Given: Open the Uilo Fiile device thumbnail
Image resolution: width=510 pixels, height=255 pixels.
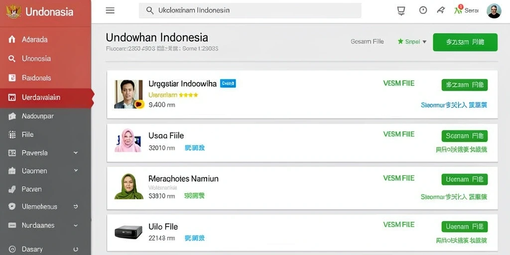Looking at the screenshot, I should 128,232.
